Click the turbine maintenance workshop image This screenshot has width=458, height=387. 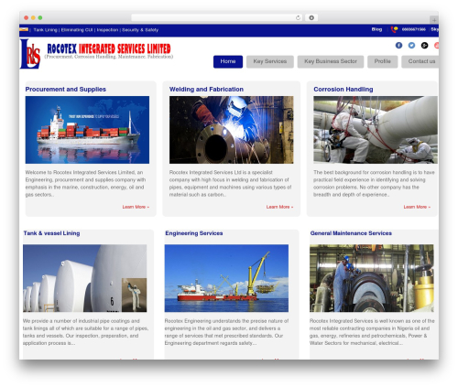[372, 278]
